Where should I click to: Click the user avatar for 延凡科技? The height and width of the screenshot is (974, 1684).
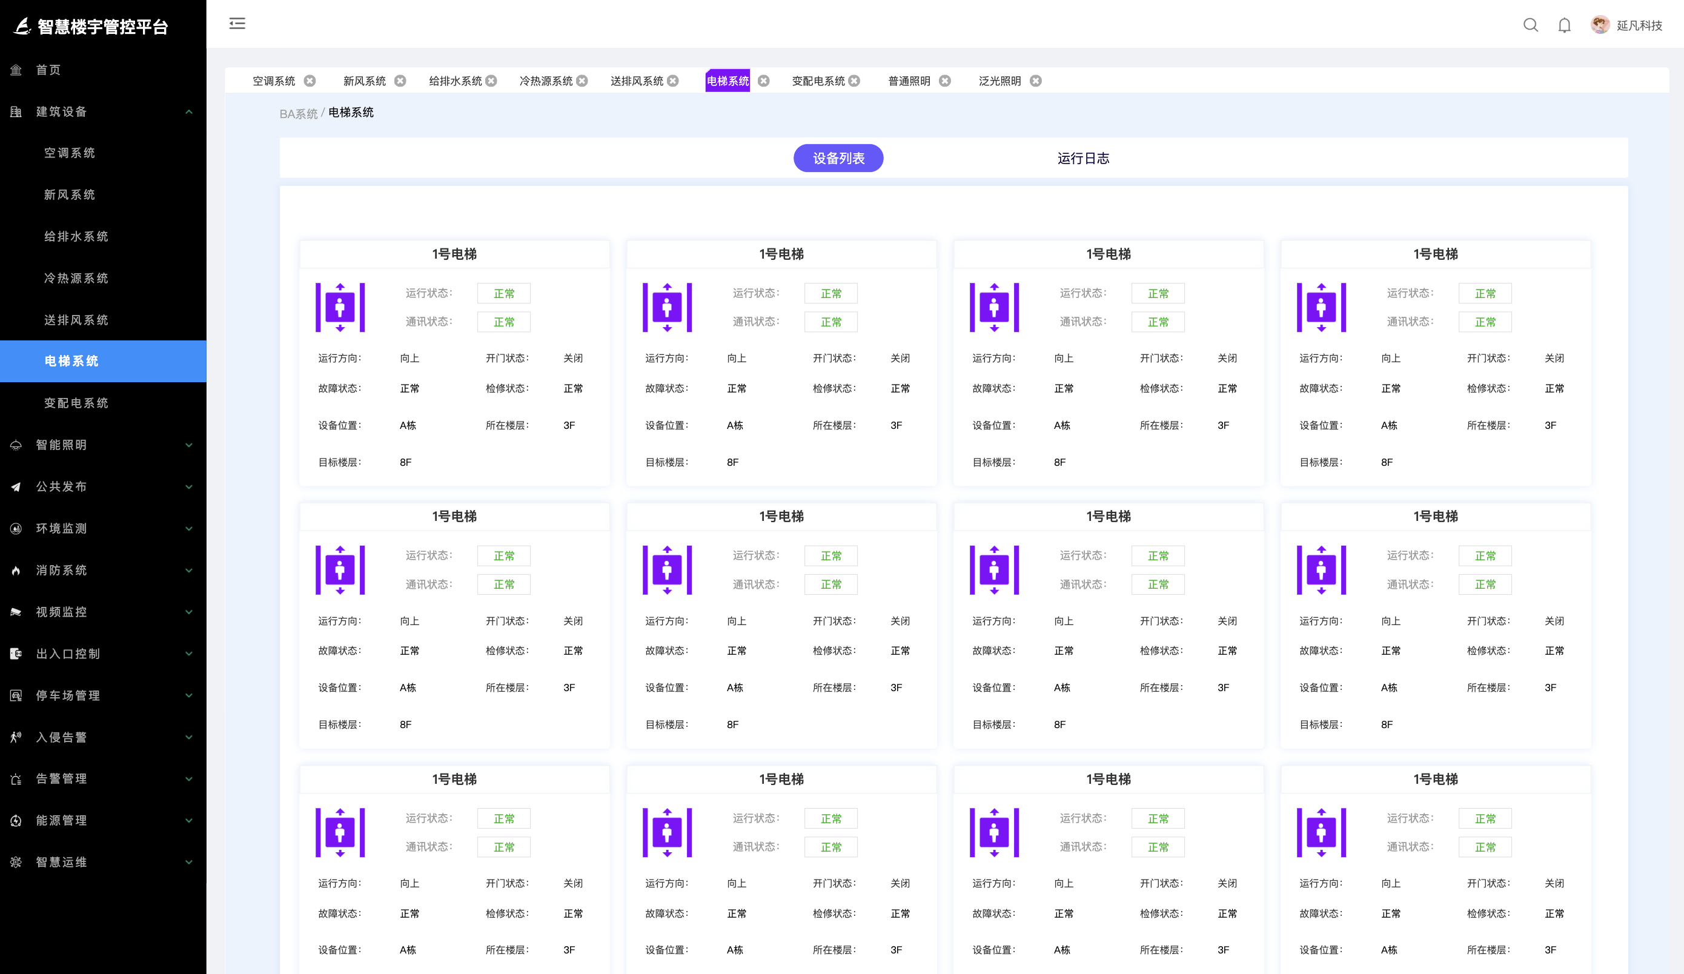pos(1600,25)
